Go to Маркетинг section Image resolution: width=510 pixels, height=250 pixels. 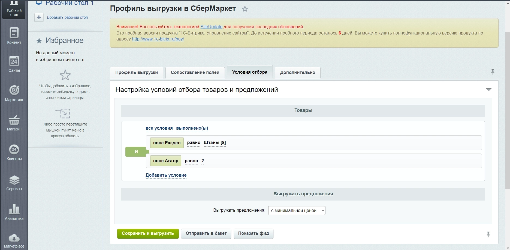coord(14,93)
